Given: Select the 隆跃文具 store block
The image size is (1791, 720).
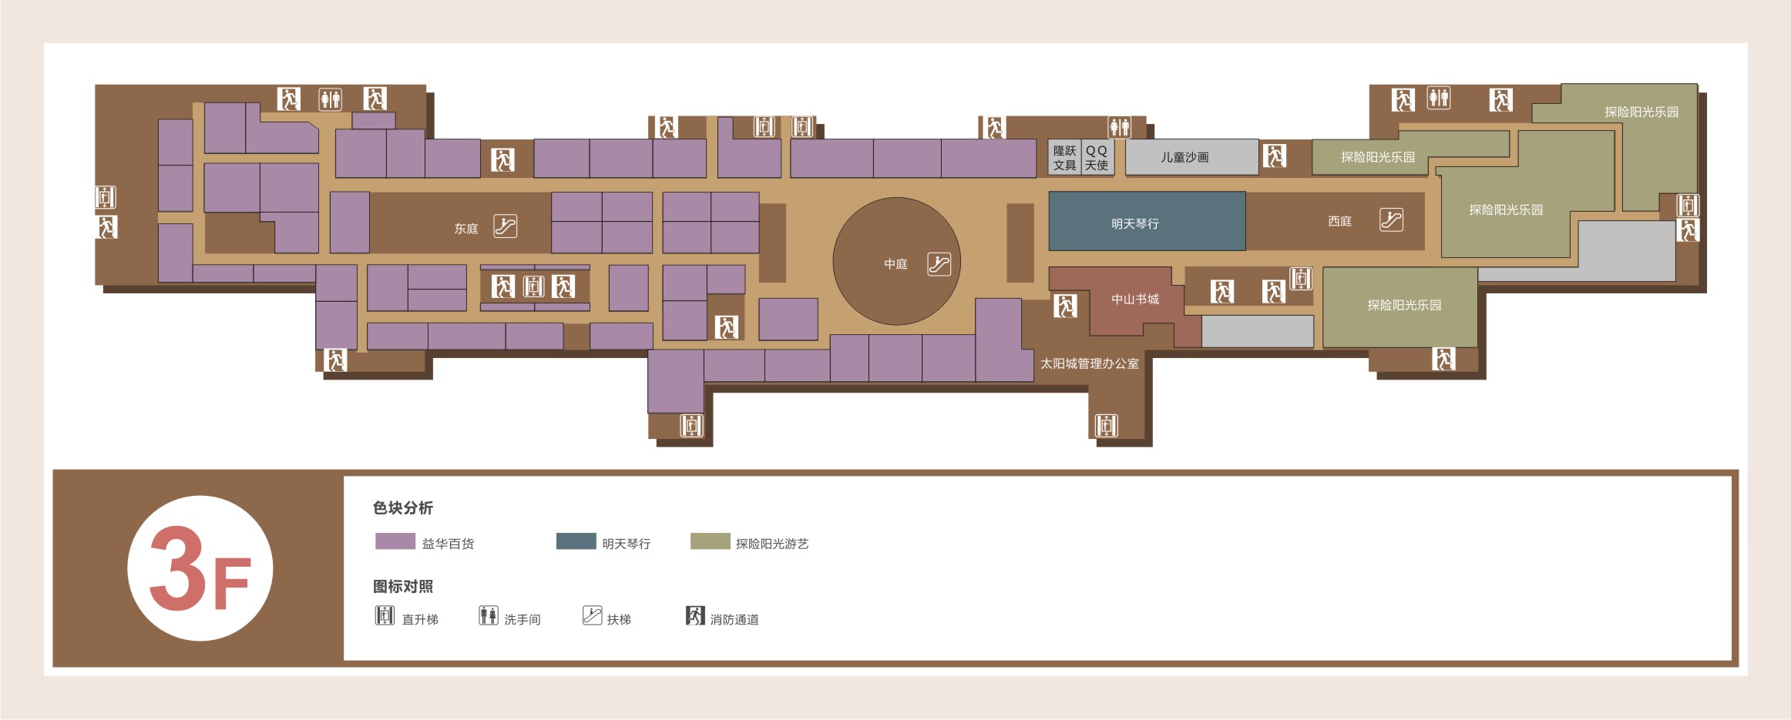Looking at the screenshot, I should click(1064, 157).
